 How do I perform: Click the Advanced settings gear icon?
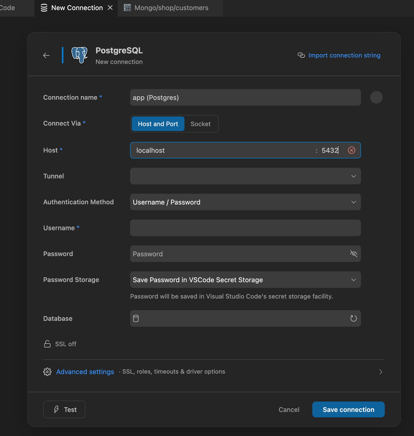pos(47,372)
